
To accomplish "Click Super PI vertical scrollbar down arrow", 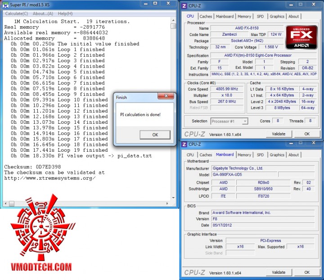I will [173, 198].
